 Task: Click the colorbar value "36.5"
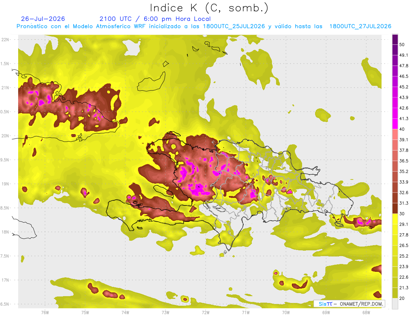point(404,161)
